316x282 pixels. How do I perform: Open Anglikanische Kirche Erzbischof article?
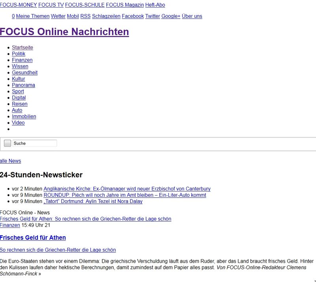127,189
